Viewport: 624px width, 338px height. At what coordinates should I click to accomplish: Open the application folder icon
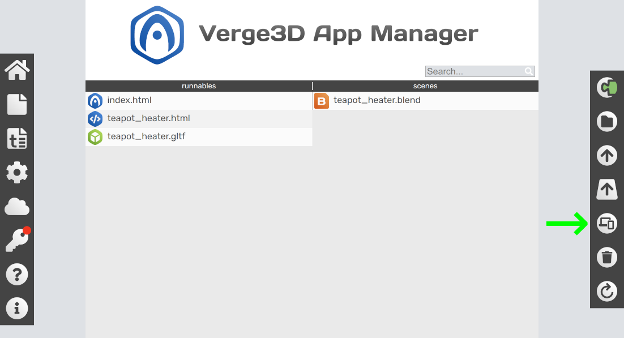(607, 121)
